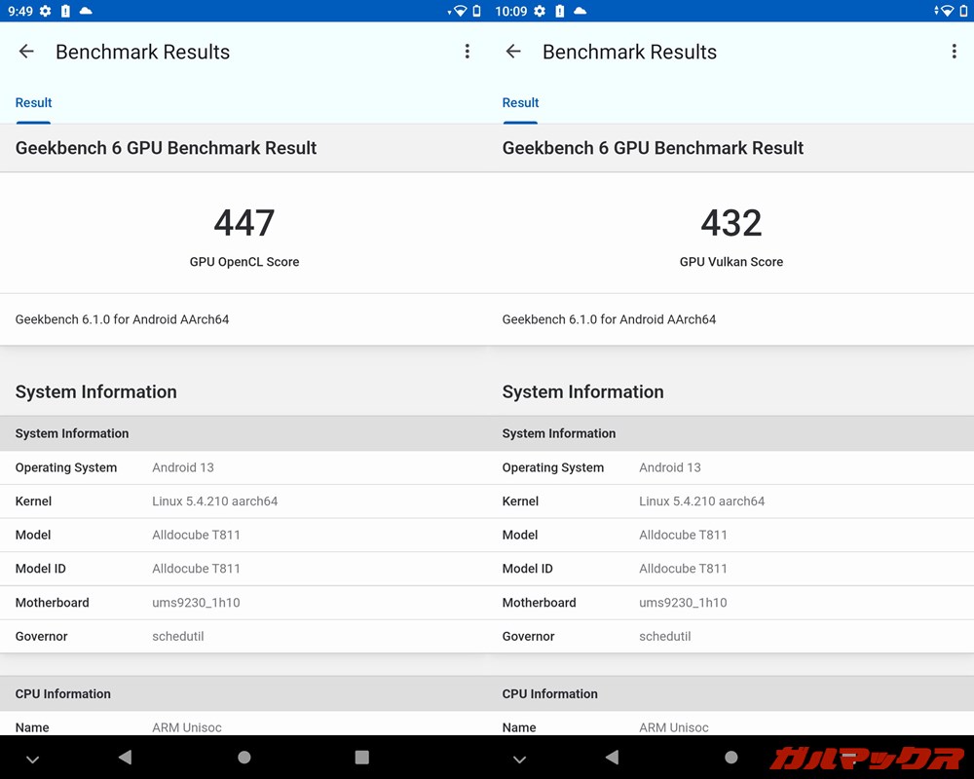Tap the recents square in the left navigation bar
974x779 pixels.
(x=361, y=758)
